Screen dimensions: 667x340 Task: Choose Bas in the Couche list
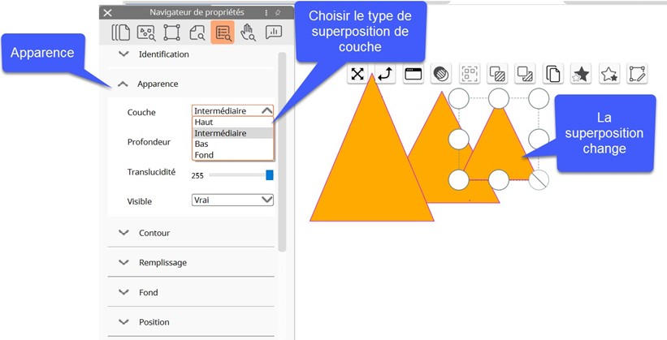pyautogui.click(x=232, y=144)
